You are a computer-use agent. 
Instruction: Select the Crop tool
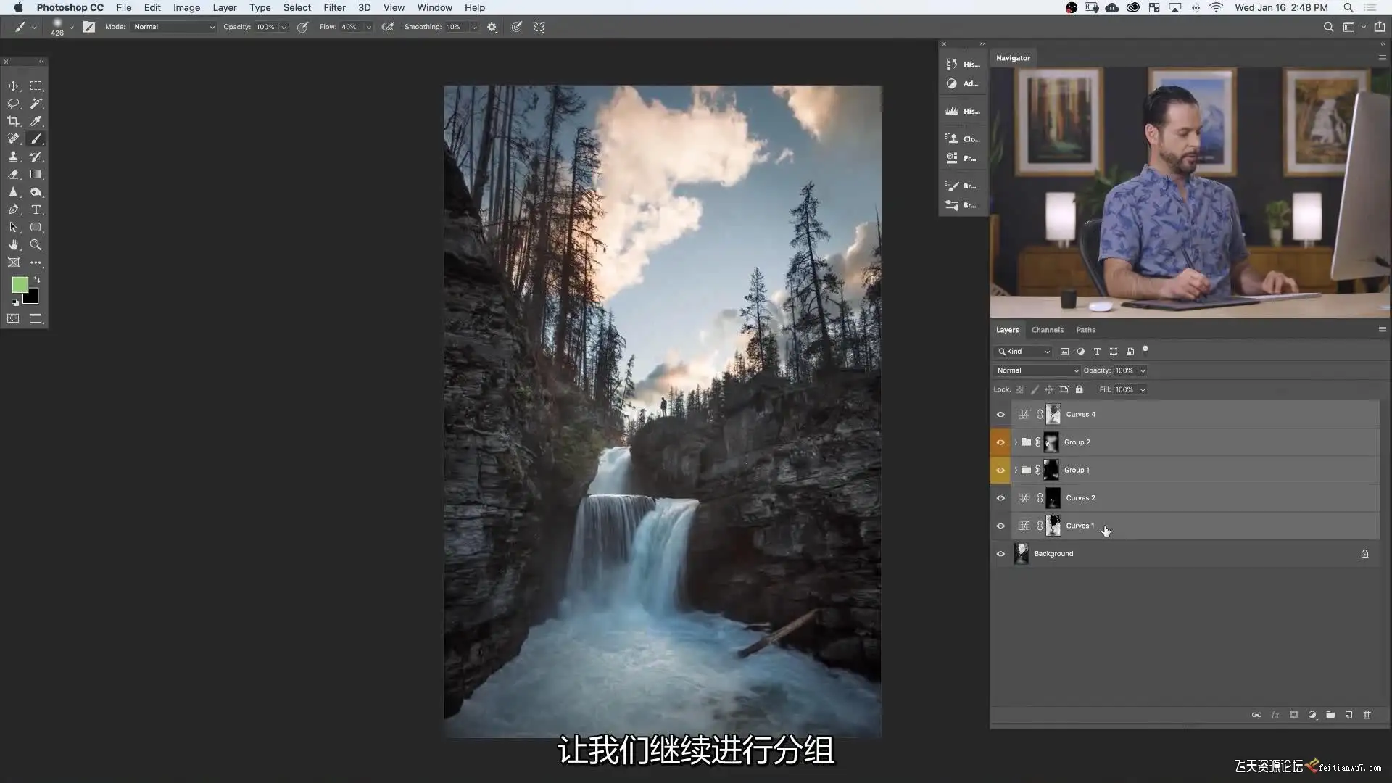click(13, 121)
